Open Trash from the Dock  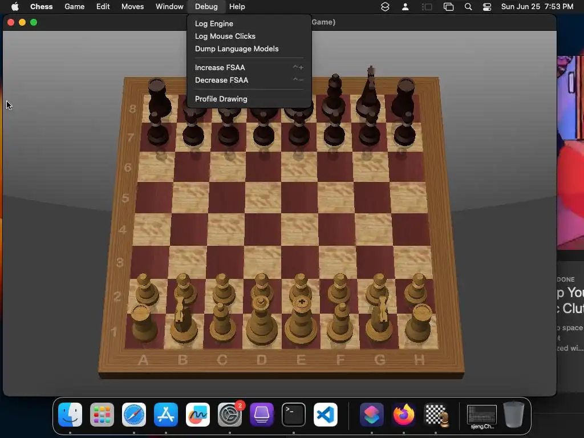pos(514,415)
